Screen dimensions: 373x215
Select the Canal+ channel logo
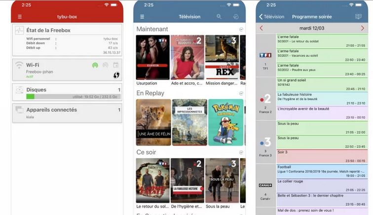click(x=265, y=185)
